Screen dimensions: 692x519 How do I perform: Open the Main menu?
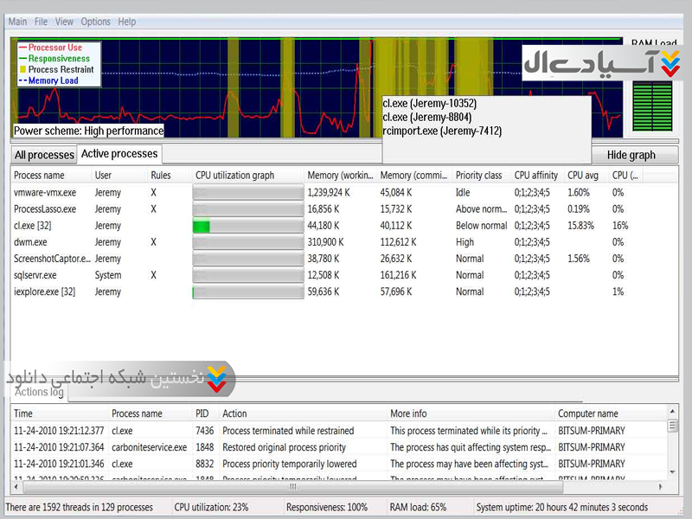click(x=17, y=22)
